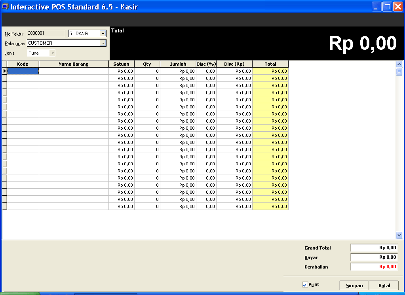Screen dimensions: 405x295
Task: Click the Simpan button
Action: click(354, 286)
